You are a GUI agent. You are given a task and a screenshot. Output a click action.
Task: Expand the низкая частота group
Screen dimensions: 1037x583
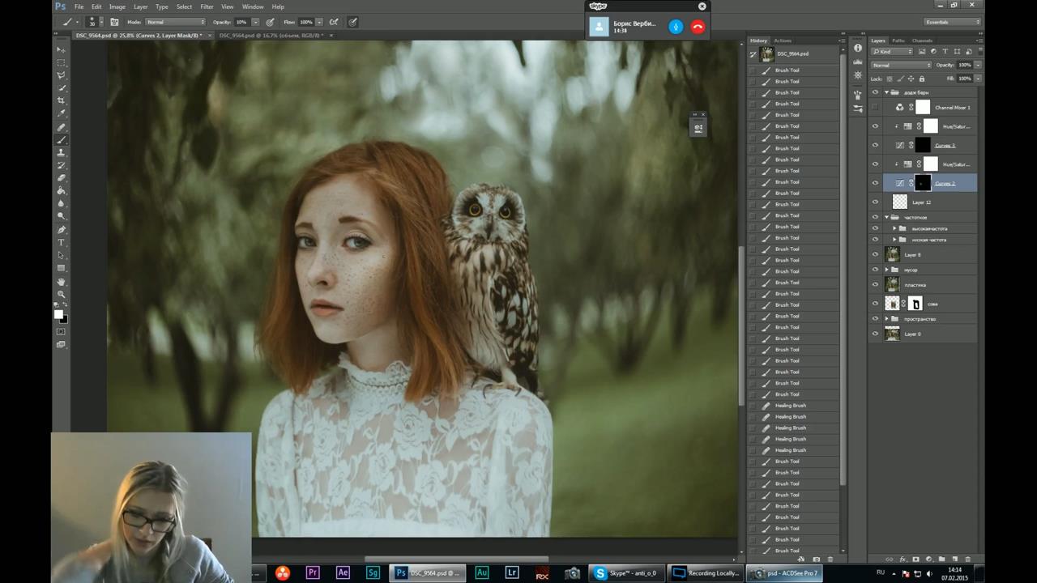(894, 240)
